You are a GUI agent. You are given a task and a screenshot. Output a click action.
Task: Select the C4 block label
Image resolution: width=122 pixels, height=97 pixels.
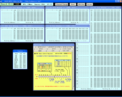pyautogui.click(x=77, y=49)
